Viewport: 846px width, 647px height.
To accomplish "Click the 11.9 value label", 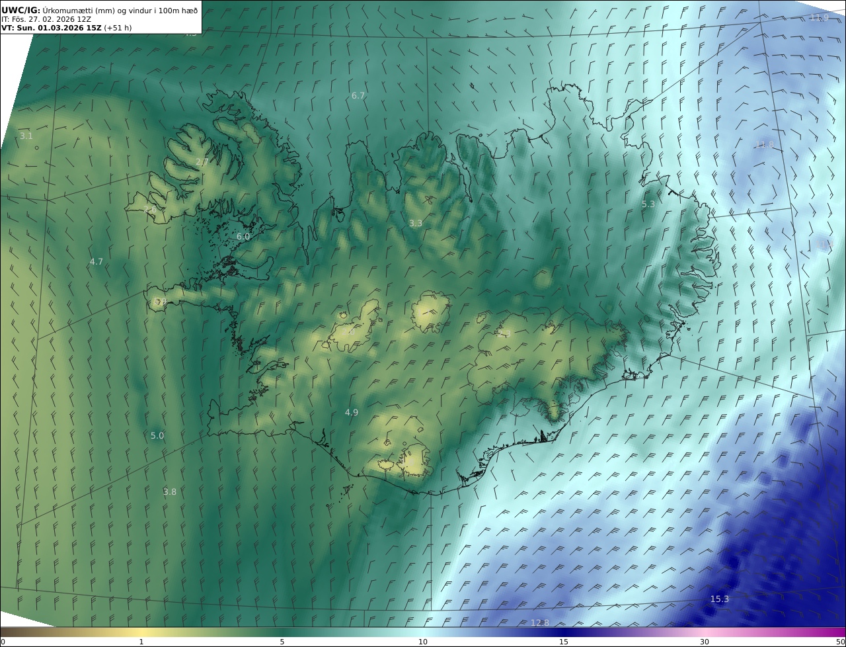I will pyautogui.click(x=820, y=17).
